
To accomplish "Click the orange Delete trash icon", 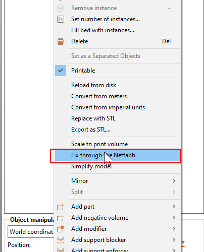I will pyautogui.click(x=61, y=41).
